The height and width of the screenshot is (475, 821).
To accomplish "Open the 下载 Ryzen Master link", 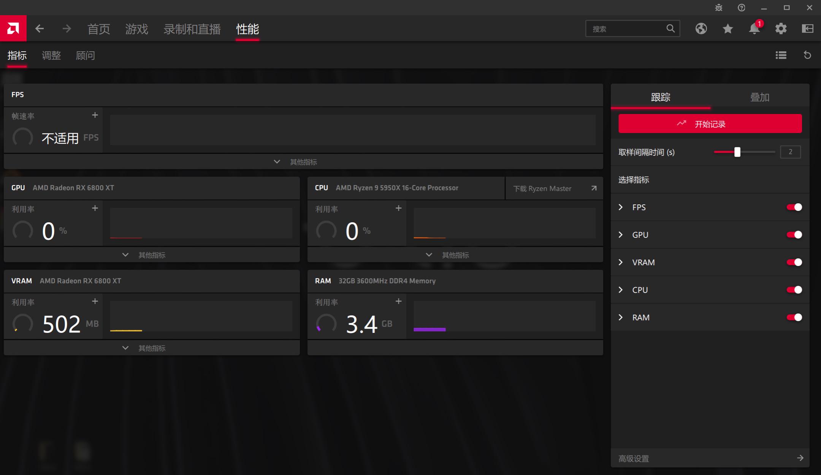I will 554,188.
